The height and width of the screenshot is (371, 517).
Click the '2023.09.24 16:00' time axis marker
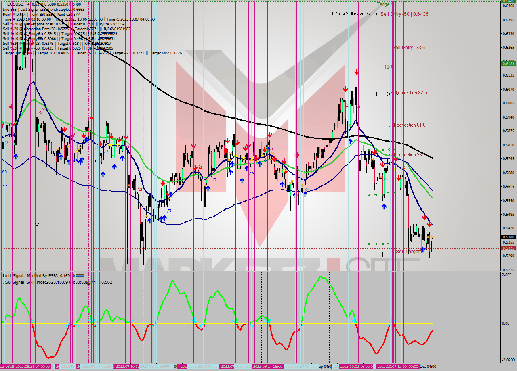coord(267,366)
